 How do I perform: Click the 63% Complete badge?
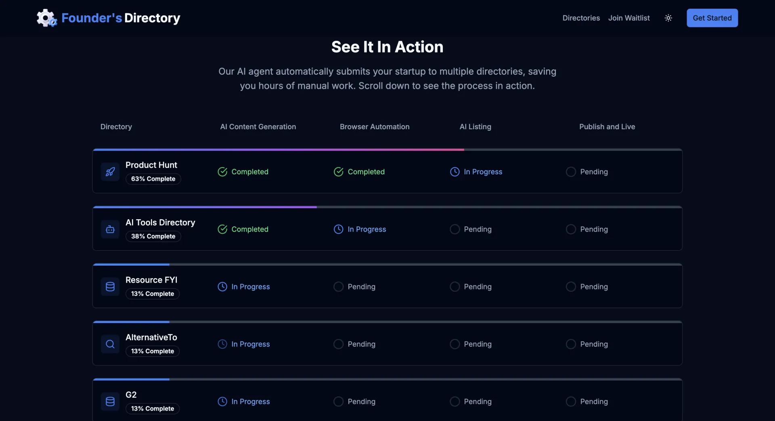coord(153,179)
